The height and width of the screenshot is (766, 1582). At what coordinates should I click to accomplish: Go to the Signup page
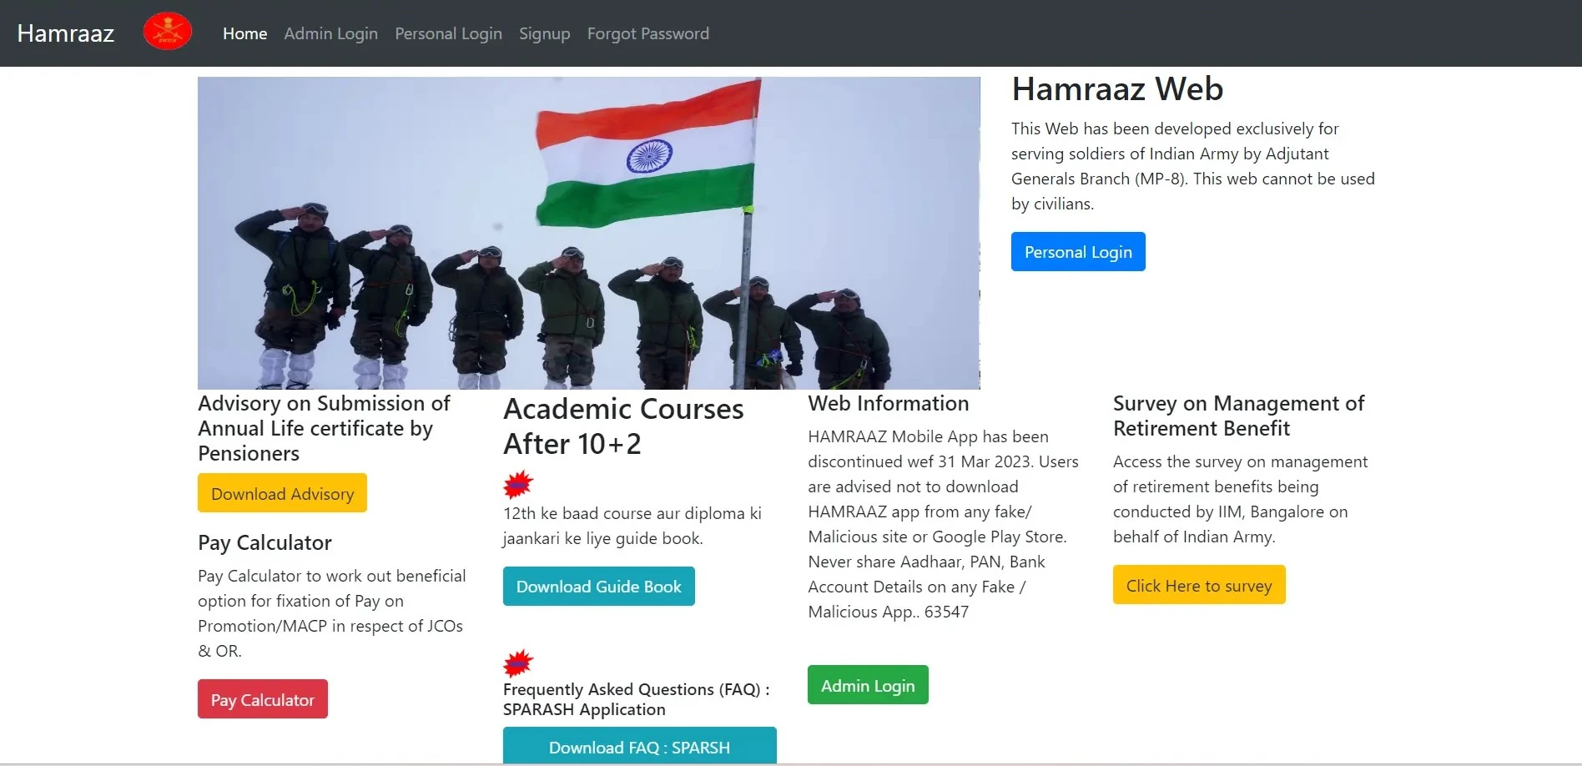[x=544, y=33]
